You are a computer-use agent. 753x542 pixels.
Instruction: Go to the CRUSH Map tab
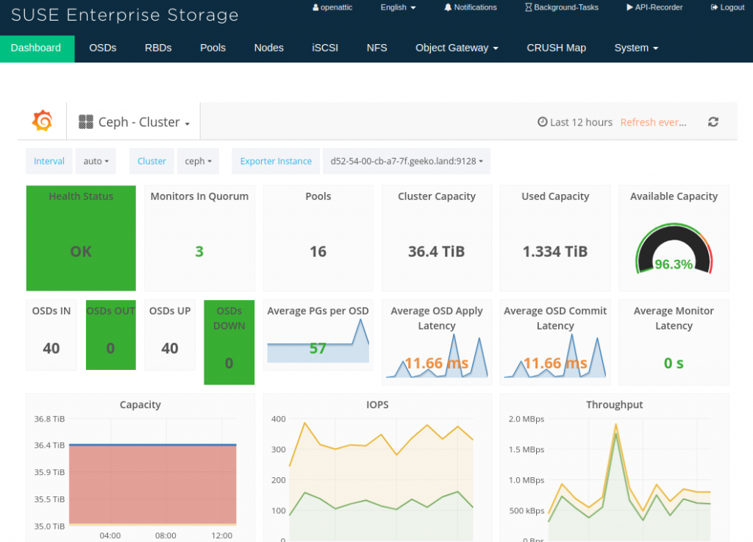(x=556, y=48)
